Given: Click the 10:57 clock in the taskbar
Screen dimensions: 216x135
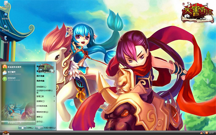Looking at the screenshot, I should tap(211, 133).
